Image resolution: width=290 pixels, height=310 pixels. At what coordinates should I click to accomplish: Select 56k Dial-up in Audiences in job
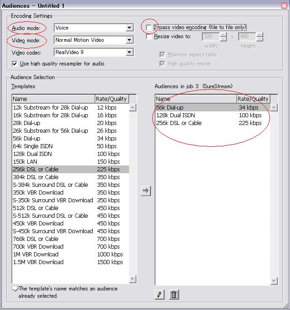click(x=213, y=108)
